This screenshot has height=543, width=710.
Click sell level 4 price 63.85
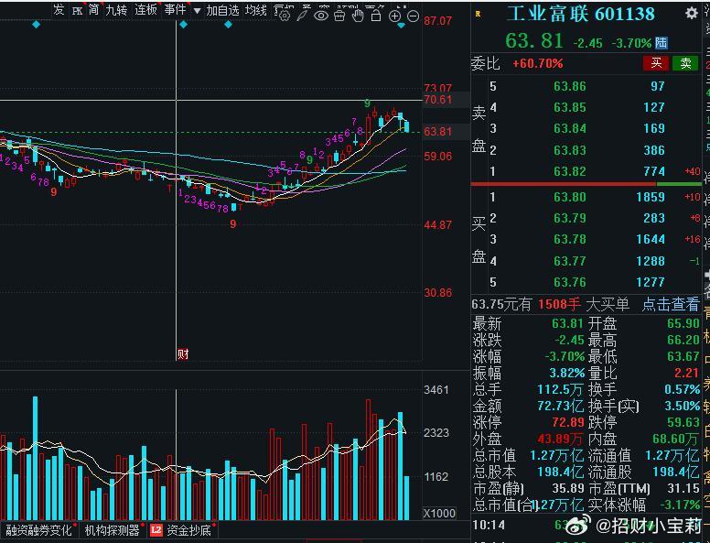point(570,107)
